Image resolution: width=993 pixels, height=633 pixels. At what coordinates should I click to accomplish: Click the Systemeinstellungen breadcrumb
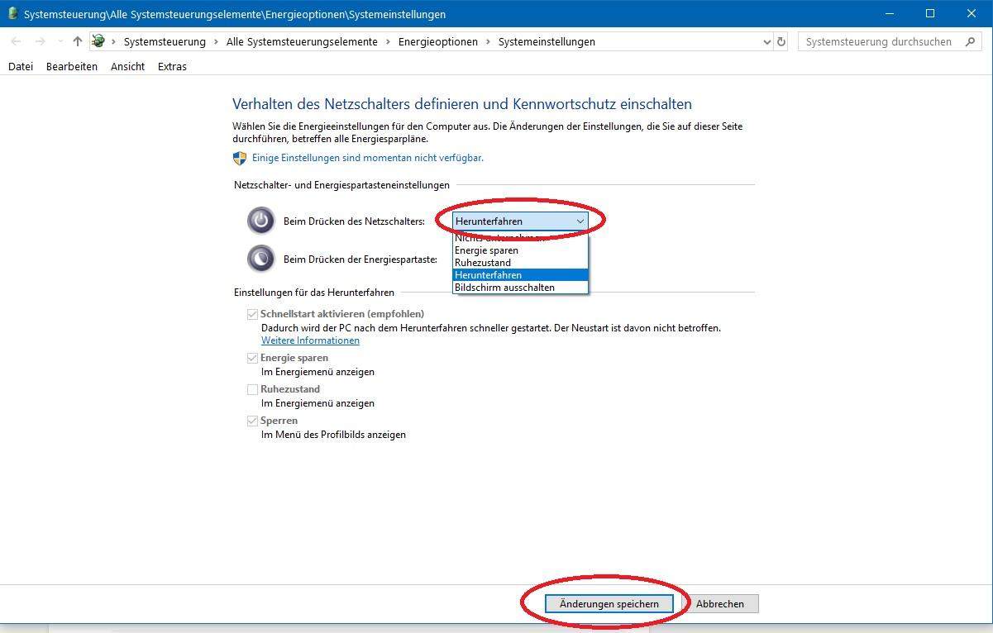(547, 41)
